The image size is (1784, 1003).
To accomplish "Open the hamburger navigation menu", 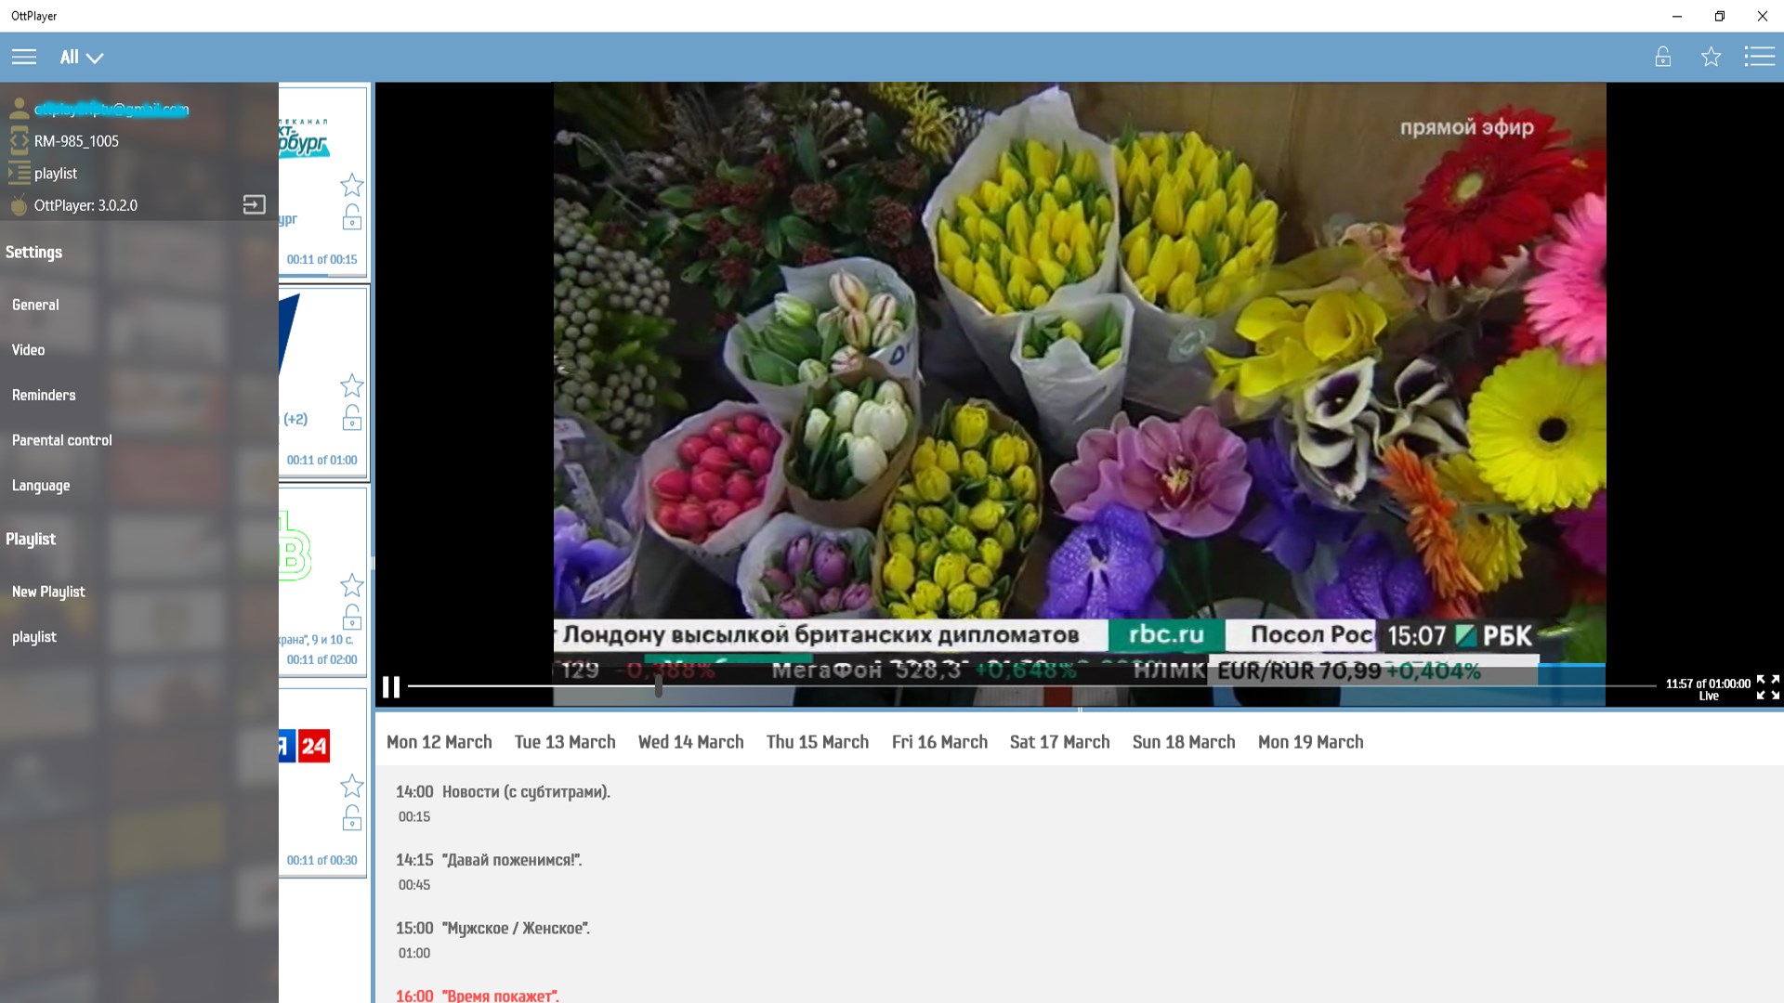I will point(24,57).
